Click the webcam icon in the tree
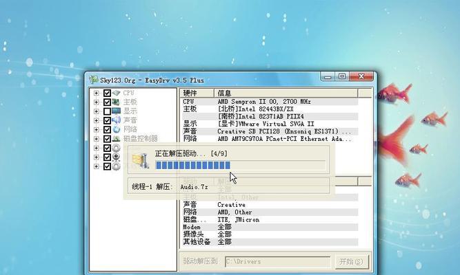The height and width of the screenshot is (275, 460). (116, 157)
